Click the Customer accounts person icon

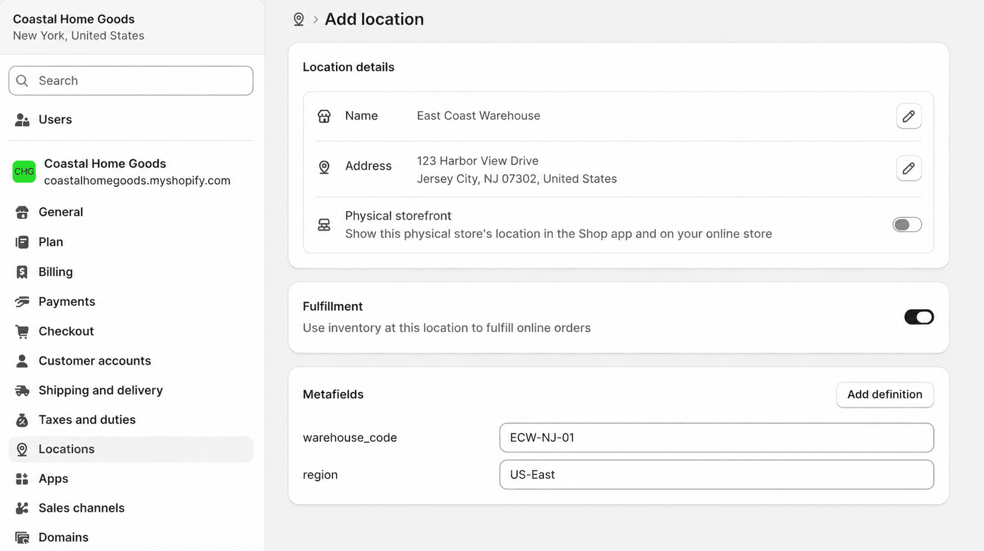tap(22, 361)
